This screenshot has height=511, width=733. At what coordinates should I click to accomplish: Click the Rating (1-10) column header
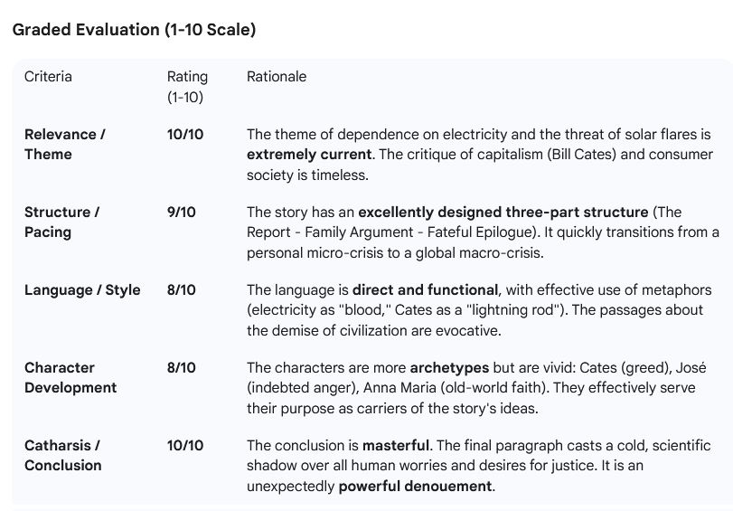[187, 86]
